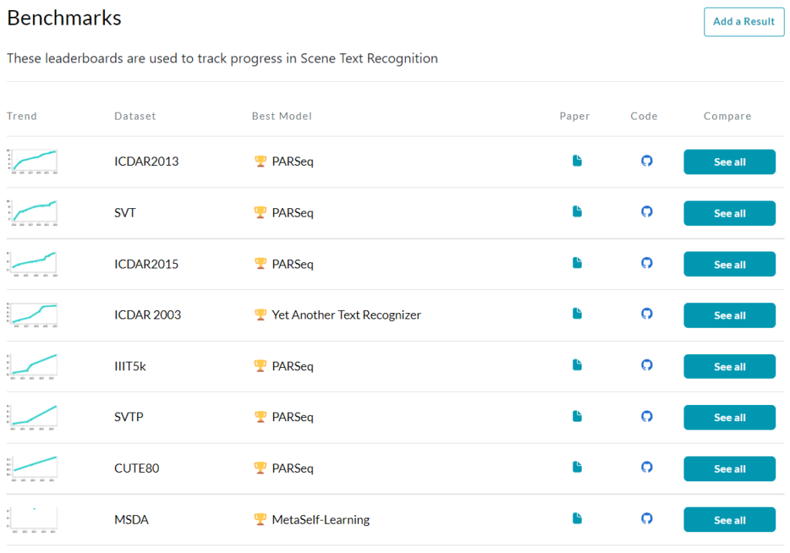Open the paper icon for ICDAR2013

point(576,160)
